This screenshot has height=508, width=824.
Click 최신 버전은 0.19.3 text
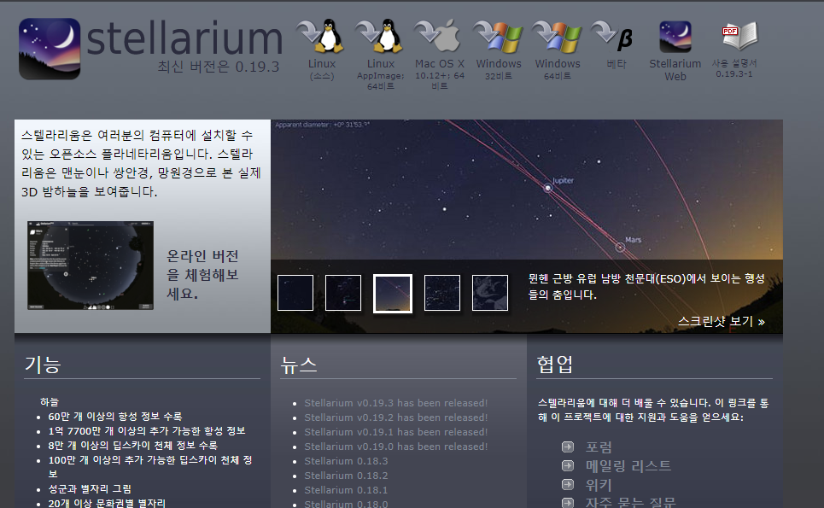[218, 67]
